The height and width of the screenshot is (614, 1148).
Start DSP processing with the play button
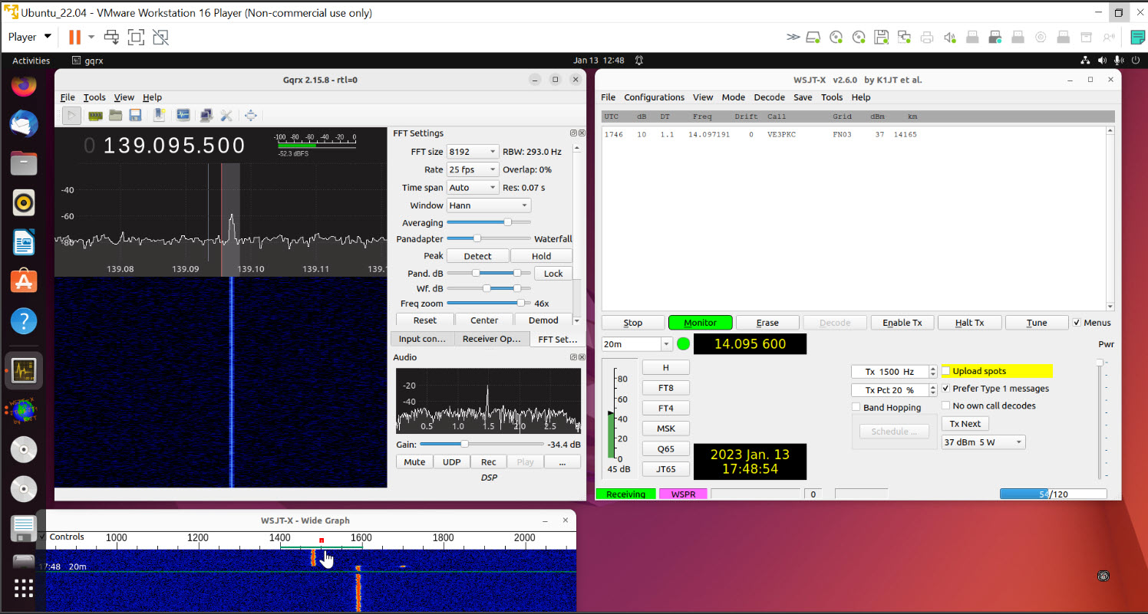pyautogui.click(x=71, y=115)
